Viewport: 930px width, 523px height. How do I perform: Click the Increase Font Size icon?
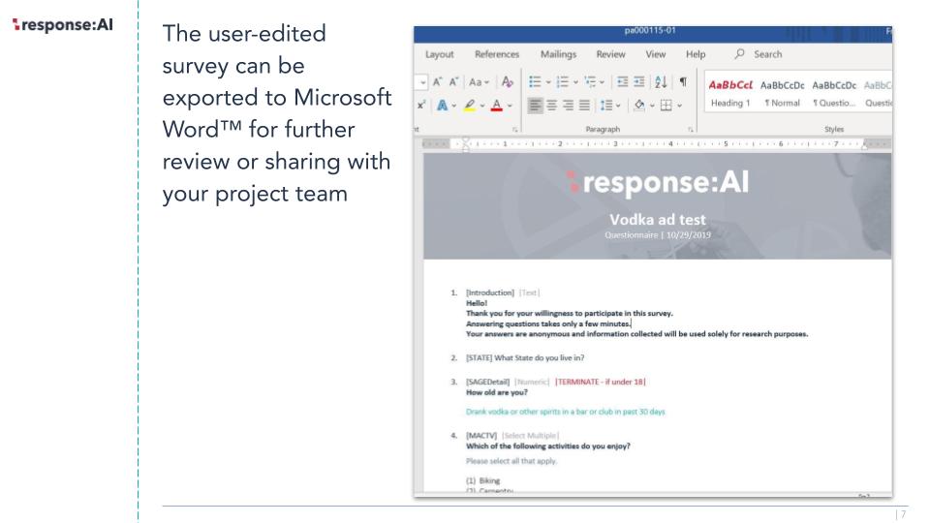[x=437, y=81]
